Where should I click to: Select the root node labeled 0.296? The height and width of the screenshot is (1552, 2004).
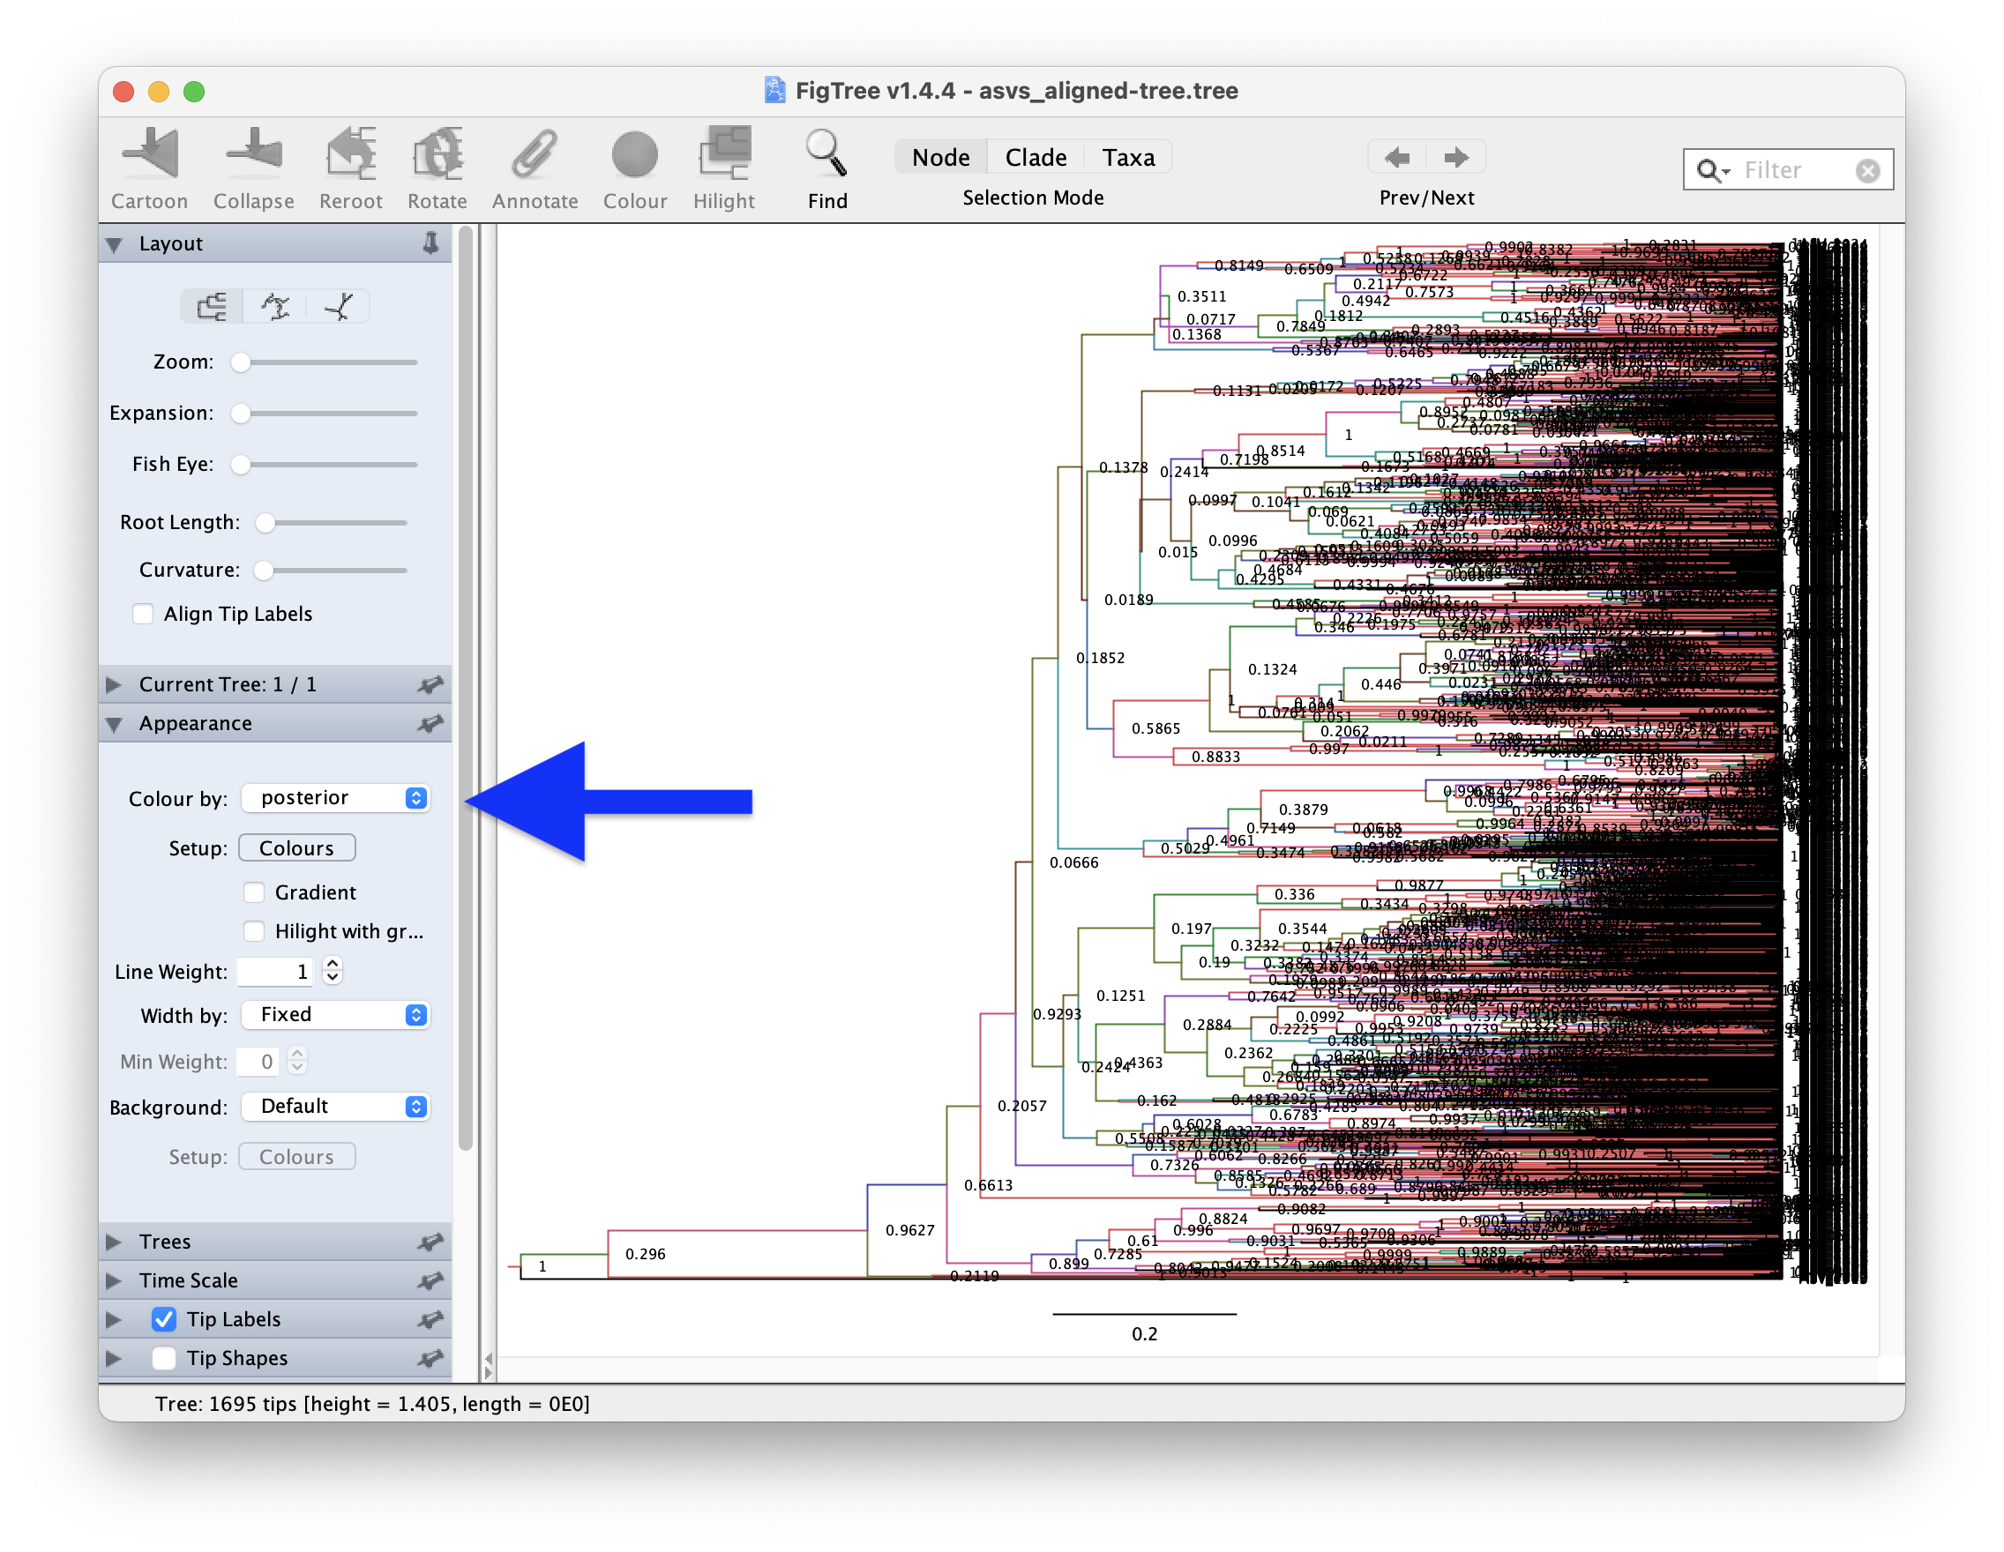(645, 1254)
